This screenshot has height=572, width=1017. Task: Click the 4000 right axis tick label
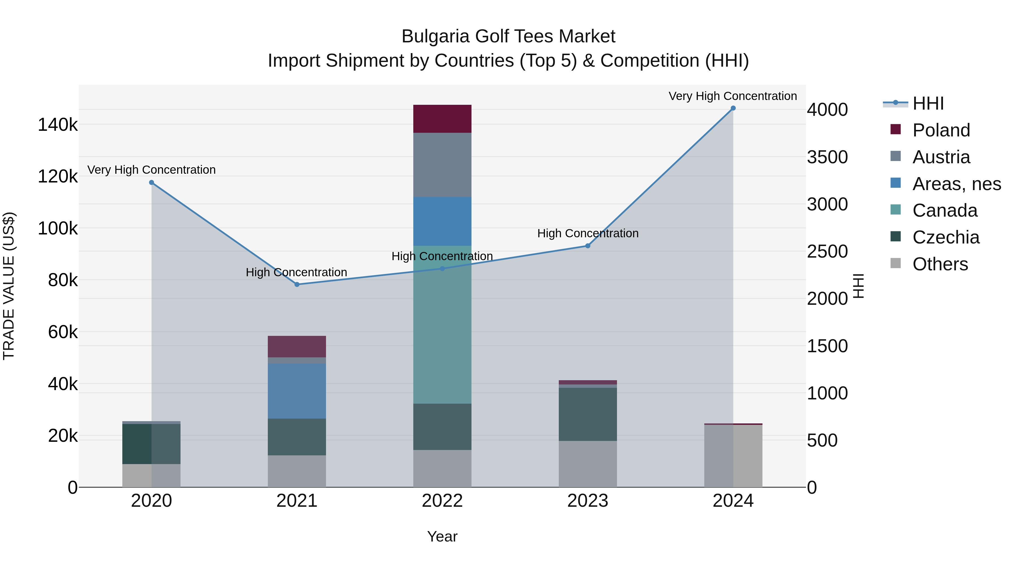(x=827, y=110)
